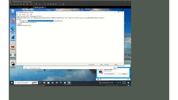Click the highlighted CloudServer hostname text
This screenshot has width=178, height=100.
[41, 21]
